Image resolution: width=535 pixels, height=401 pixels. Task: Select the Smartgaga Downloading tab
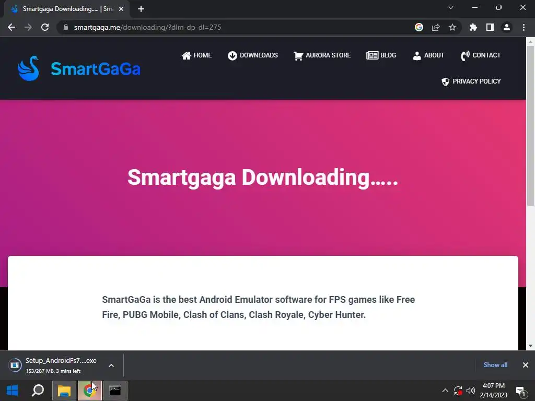[66, 9]
